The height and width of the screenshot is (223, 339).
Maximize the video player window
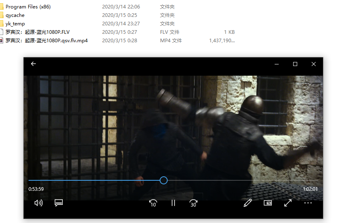[x=295, y=64]
